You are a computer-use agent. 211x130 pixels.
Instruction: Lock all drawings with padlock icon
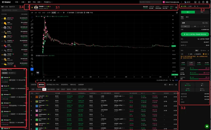pos(32,62)
